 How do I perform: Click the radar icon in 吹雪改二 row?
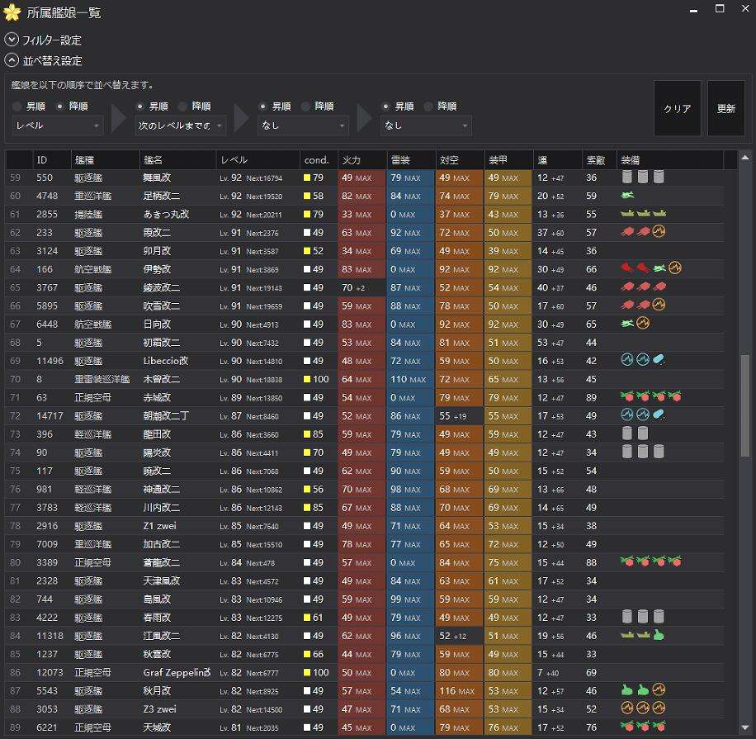[659, 305]
